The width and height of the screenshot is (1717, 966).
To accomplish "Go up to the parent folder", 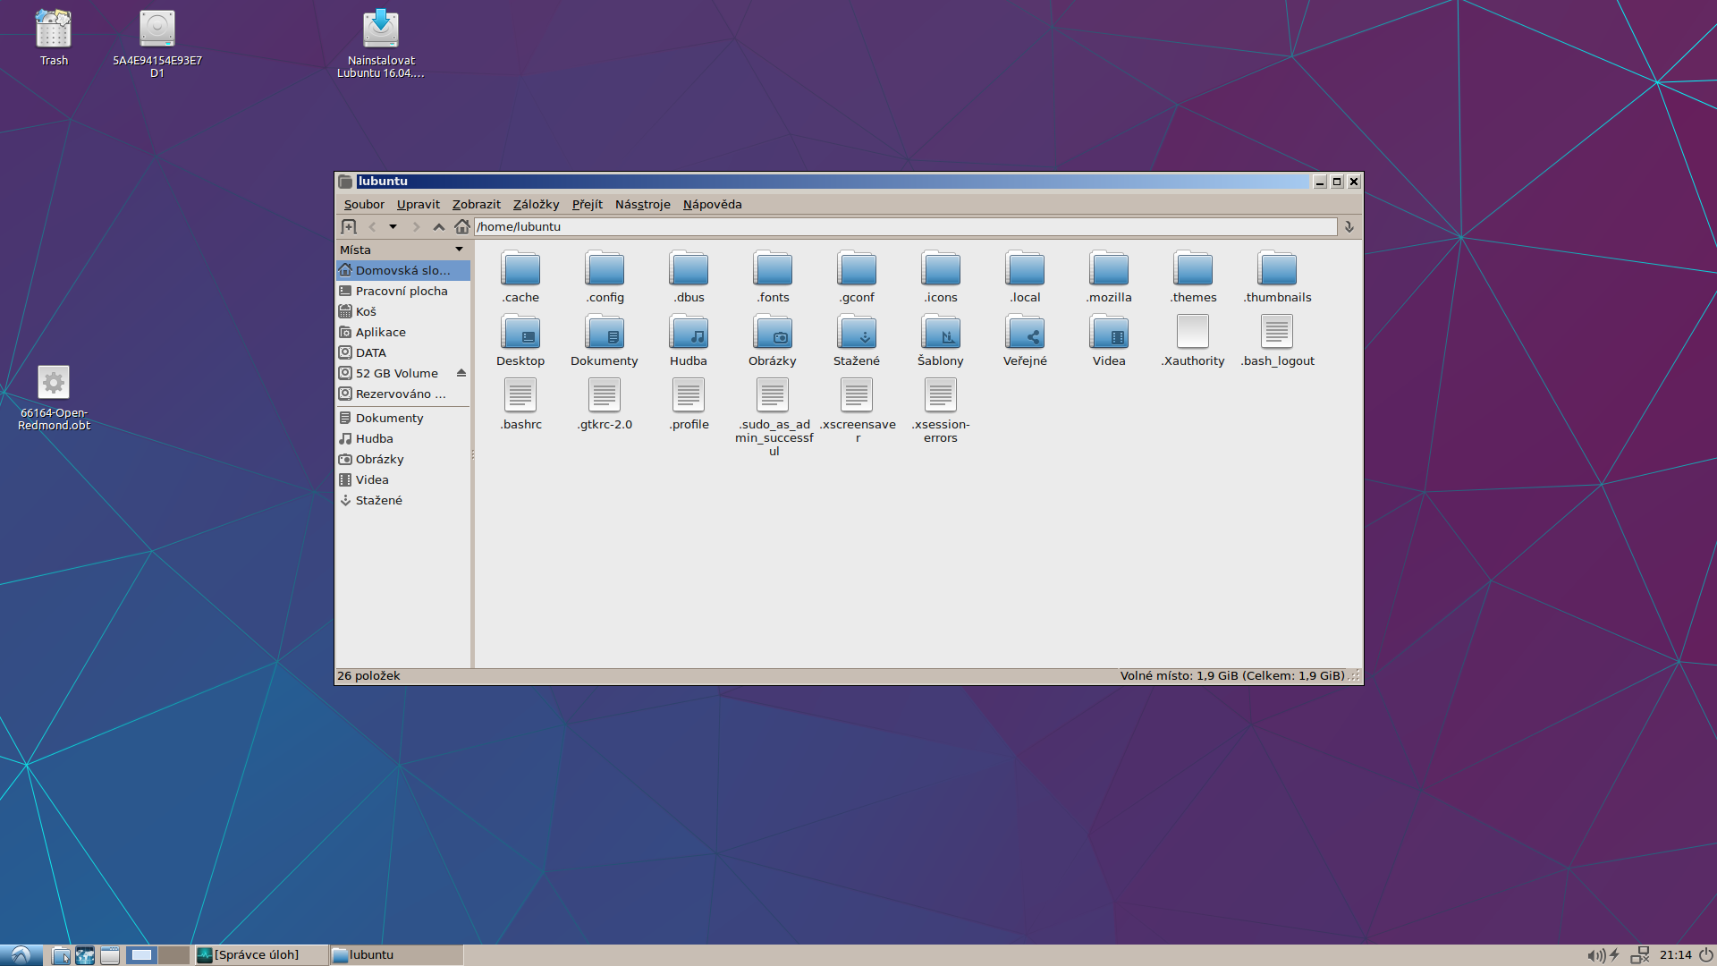I will click(x=438, y=227).
